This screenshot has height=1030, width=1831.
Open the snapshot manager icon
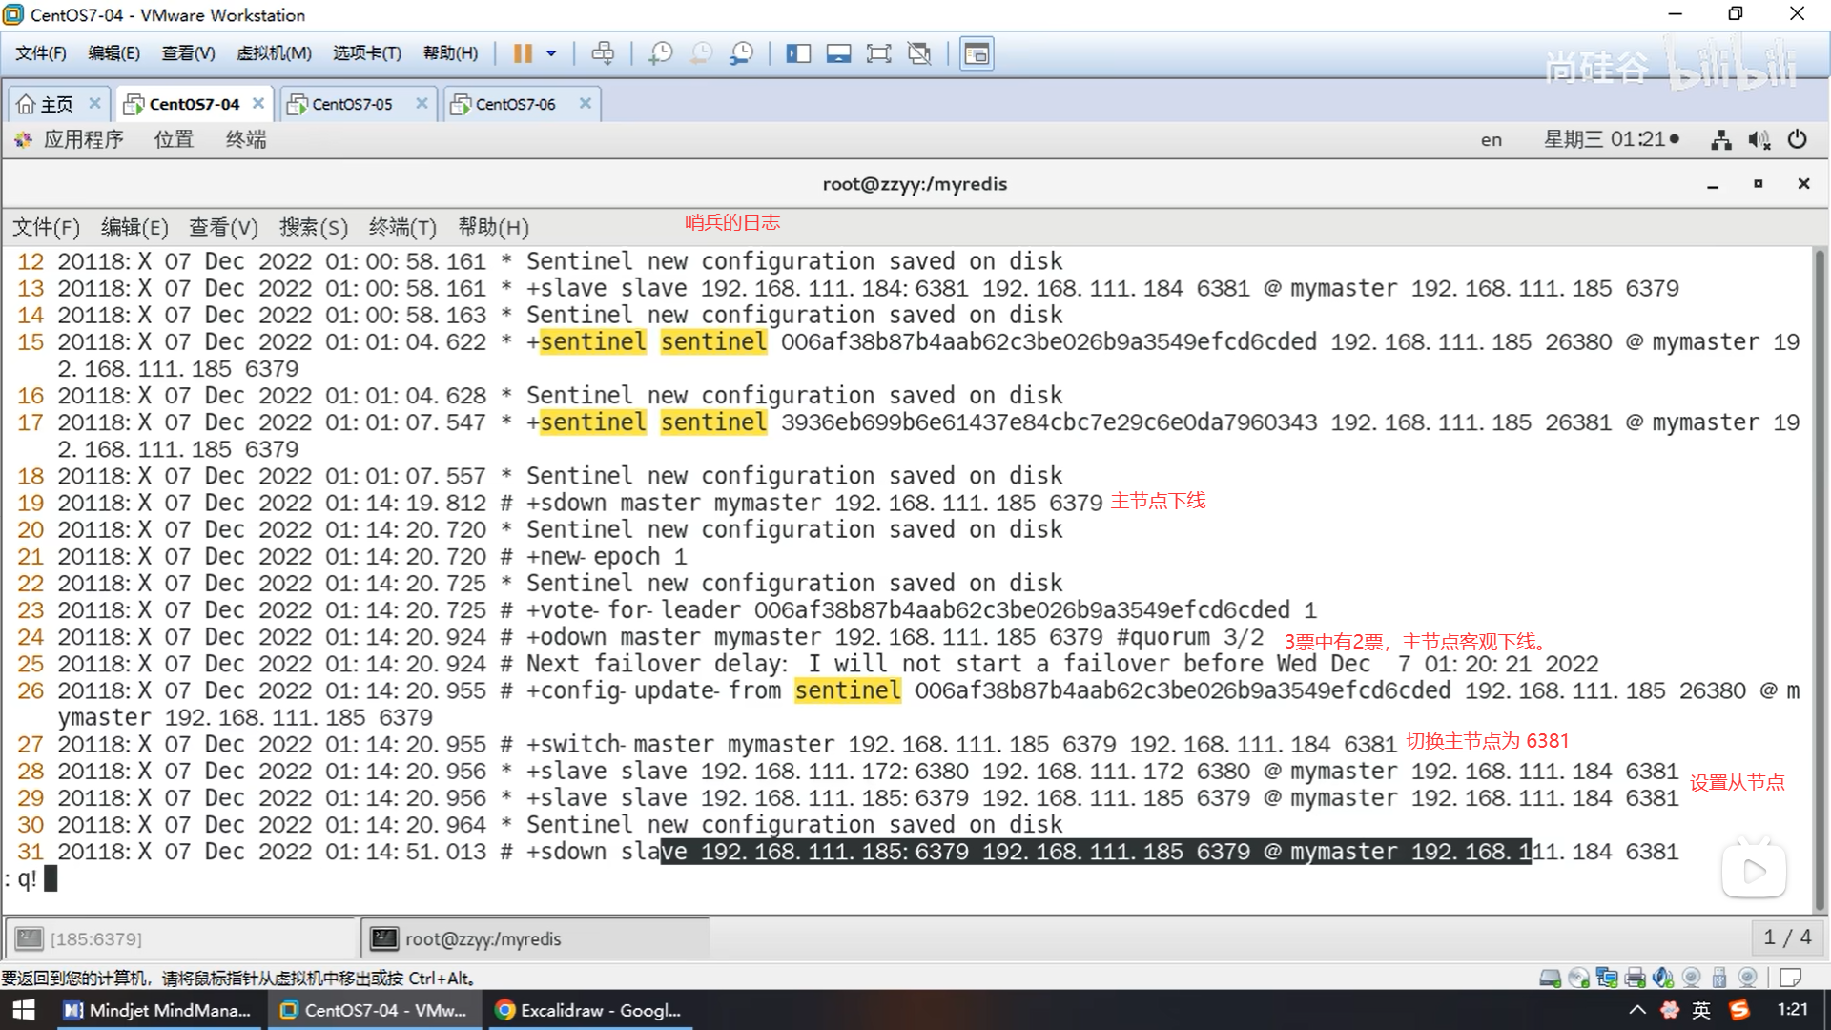pos(741,53)
